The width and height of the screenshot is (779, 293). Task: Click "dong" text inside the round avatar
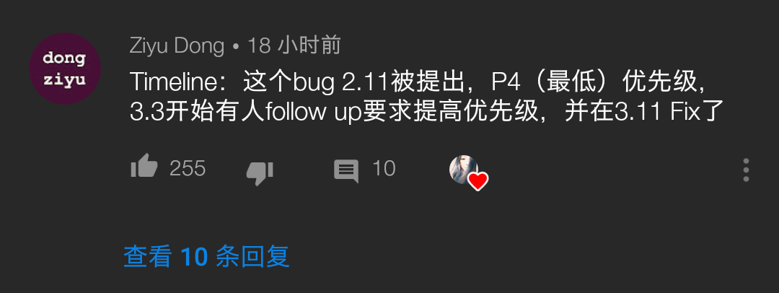(65, 59)
